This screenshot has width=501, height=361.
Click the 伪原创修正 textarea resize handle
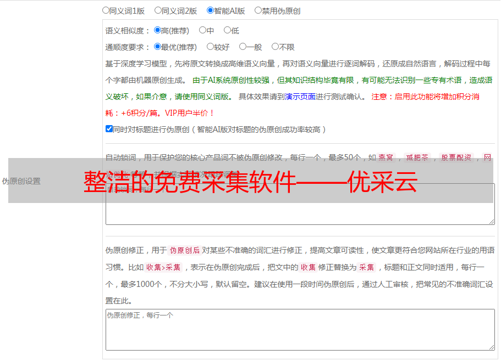[x=491, y=347]
